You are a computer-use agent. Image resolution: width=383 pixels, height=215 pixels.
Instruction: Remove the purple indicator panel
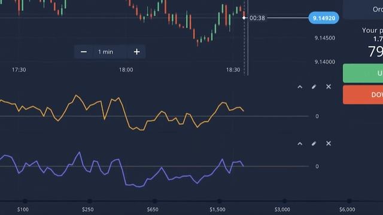(329, 143)
